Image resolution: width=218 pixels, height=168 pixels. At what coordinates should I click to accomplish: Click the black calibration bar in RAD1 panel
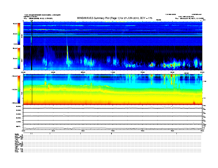point(32,58)
